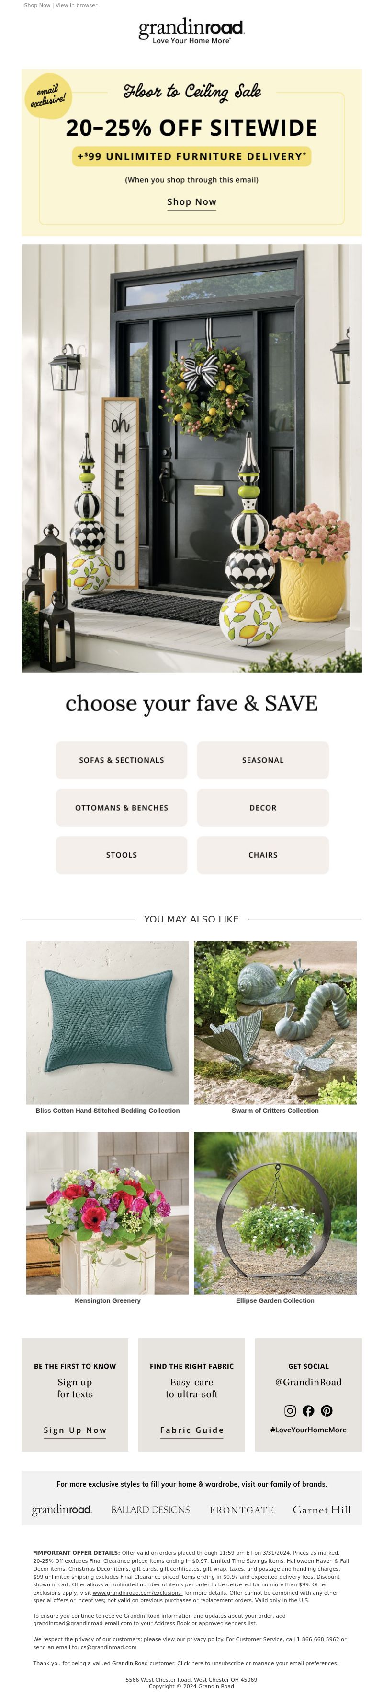Visit the Ballard Designs brand logo
Screen dimensions: 383x1702
pyautogui.click(x=150, y=1510)
